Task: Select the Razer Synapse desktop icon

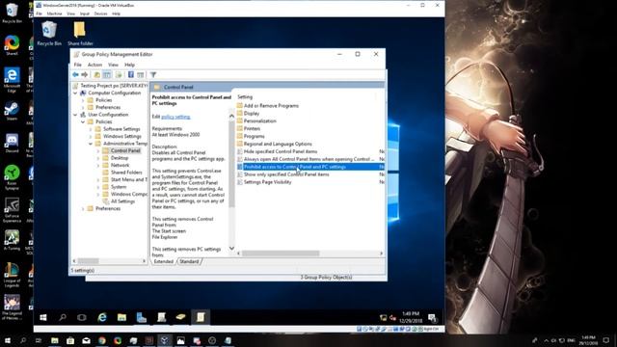Action: click(12, 177)
